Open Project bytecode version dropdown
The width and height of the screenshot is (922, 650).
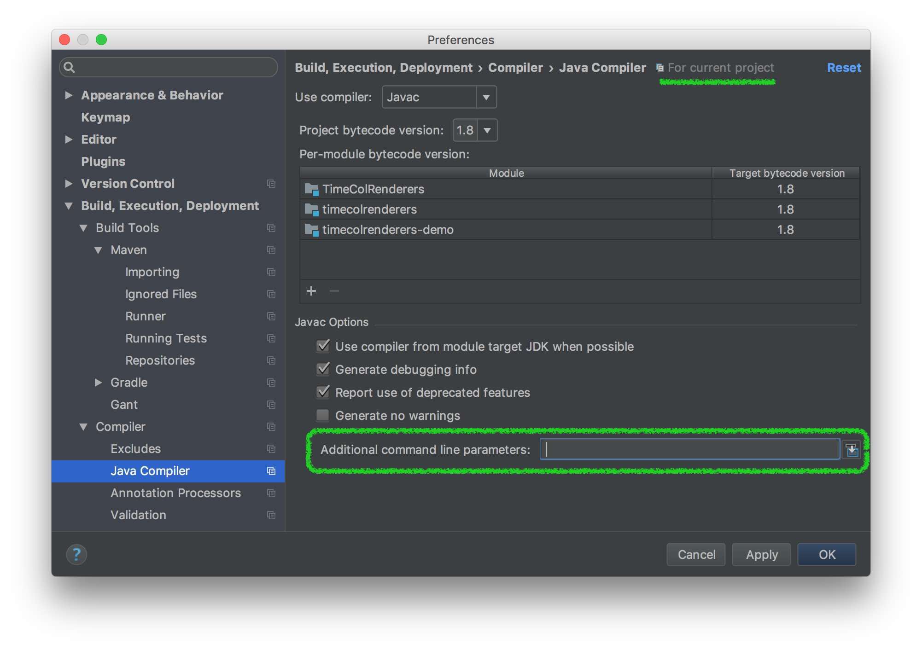[487, 130]
